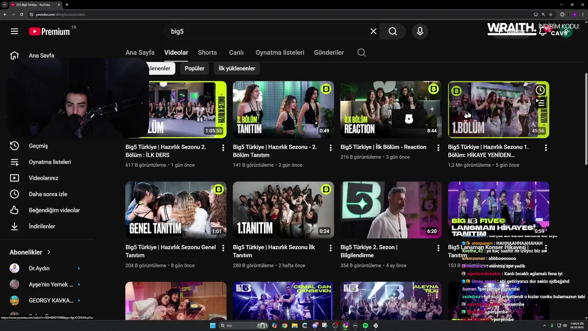The image size is (588, 331).
Task: Start voice search with microphone icon
Action: tap(419, 31)
